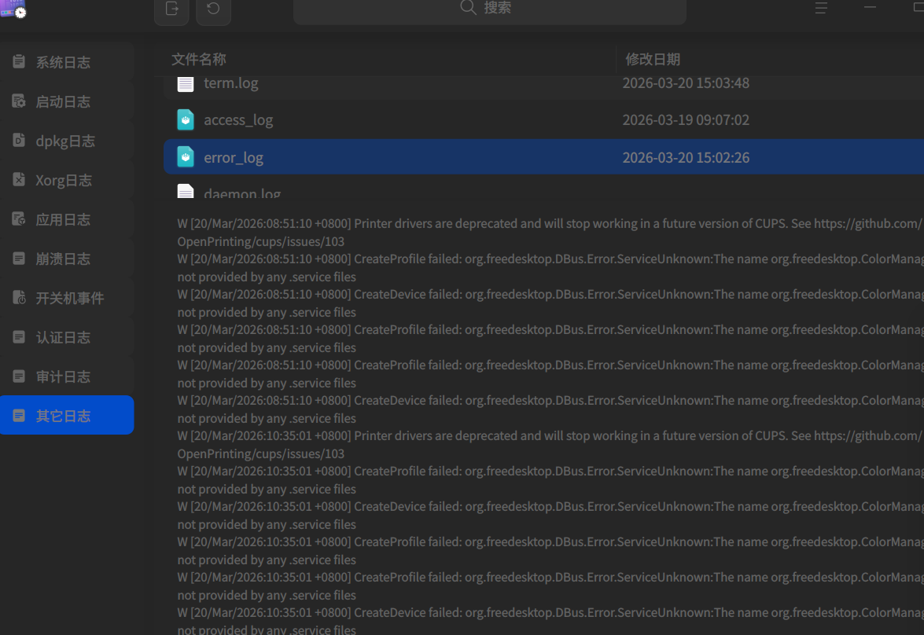Open 启动日志 in sidebar
This screenshot has height=635, width=924.
click(x=67, y=101)
